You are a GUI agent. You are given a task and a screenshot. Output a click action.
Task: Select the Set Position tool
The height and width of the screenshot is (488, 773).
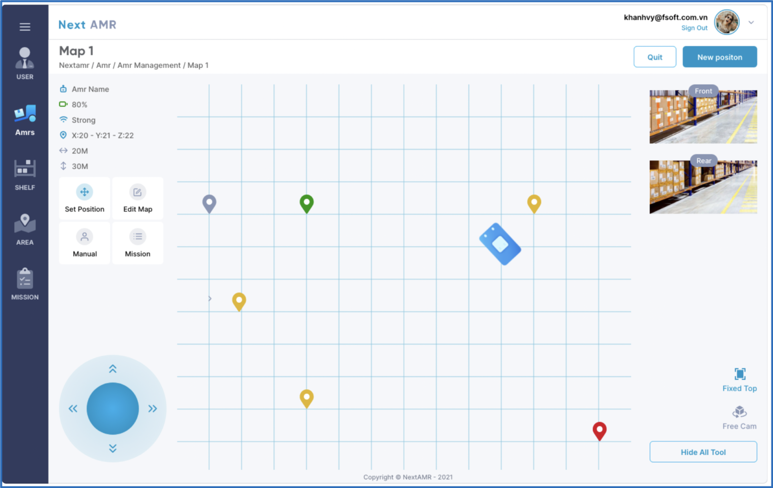[85, 198]
